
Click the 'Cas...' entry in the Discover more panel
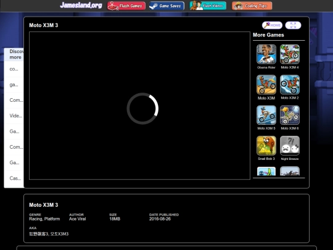[x=14, y=178]
